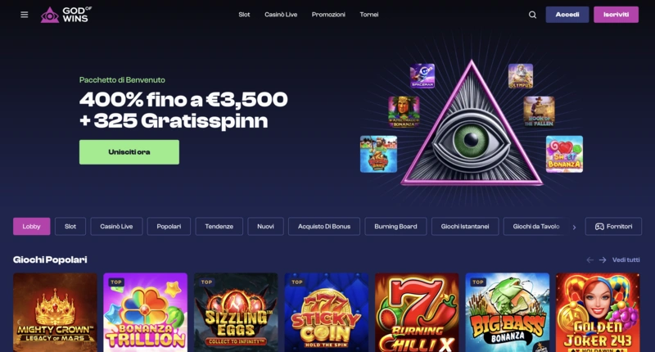Open the Book of the Fallen icon
This screenshot has width=655, height=352.
539,111
